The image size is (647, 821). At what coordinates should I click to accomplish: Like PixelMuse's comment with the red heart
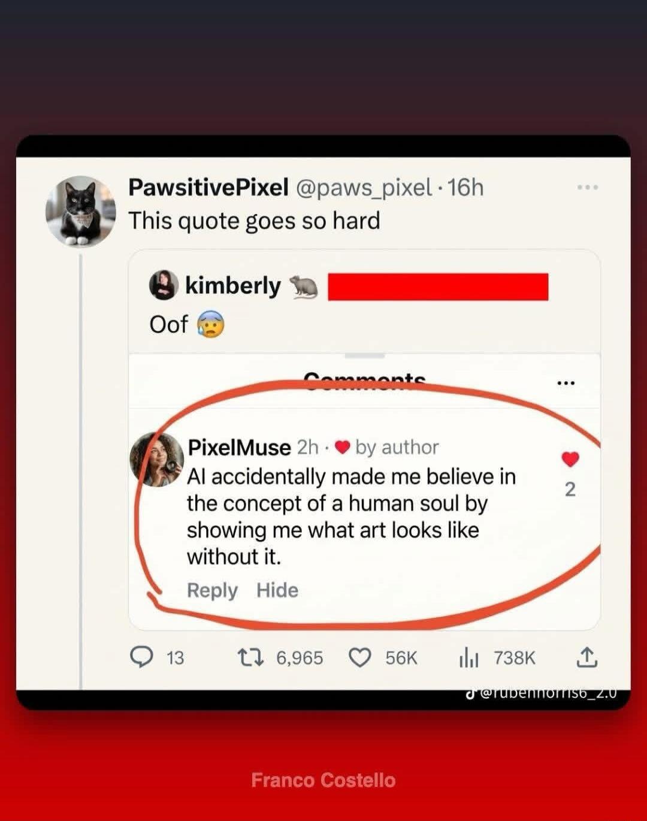pos(570,460)
